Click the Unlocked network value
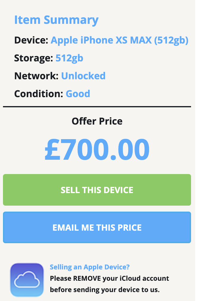Viewport: 197px width, 301px height. pyautogui.click(x=83, y=76)
